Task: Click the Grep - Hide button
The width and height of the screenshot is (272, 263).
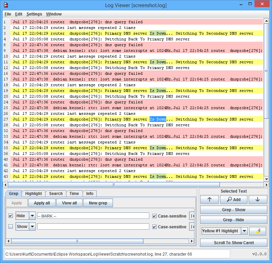Action: tap(233, 220)
